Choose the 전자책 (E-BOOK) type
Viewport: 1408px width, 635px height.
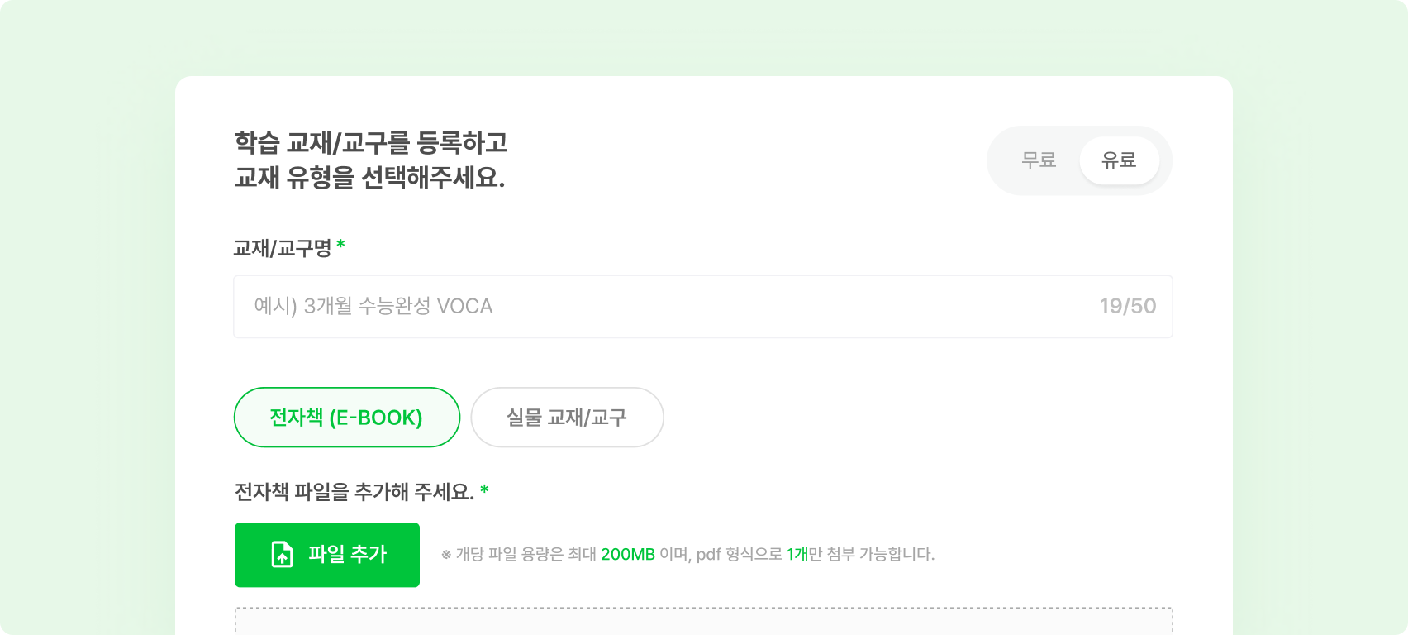347,418
